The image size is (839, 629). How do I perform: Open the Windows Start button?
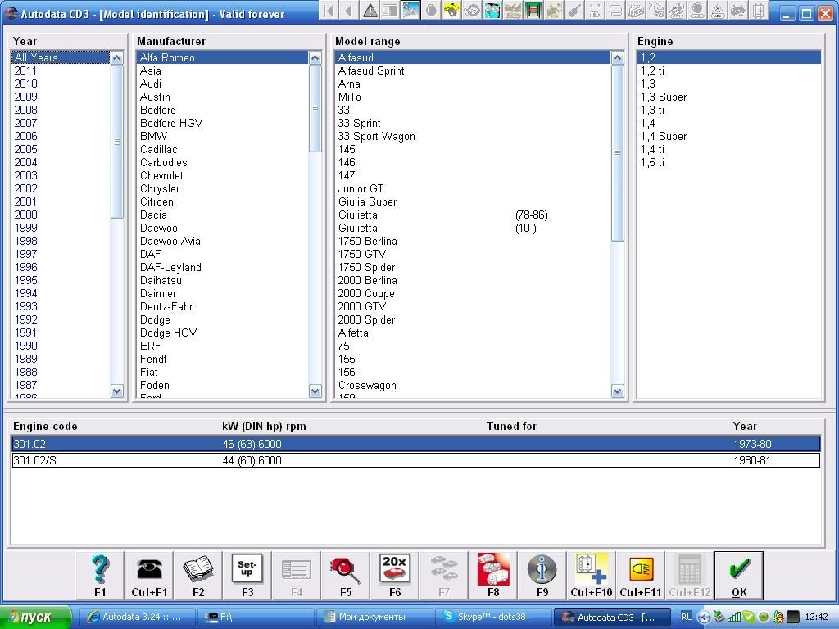coord(35,617)
